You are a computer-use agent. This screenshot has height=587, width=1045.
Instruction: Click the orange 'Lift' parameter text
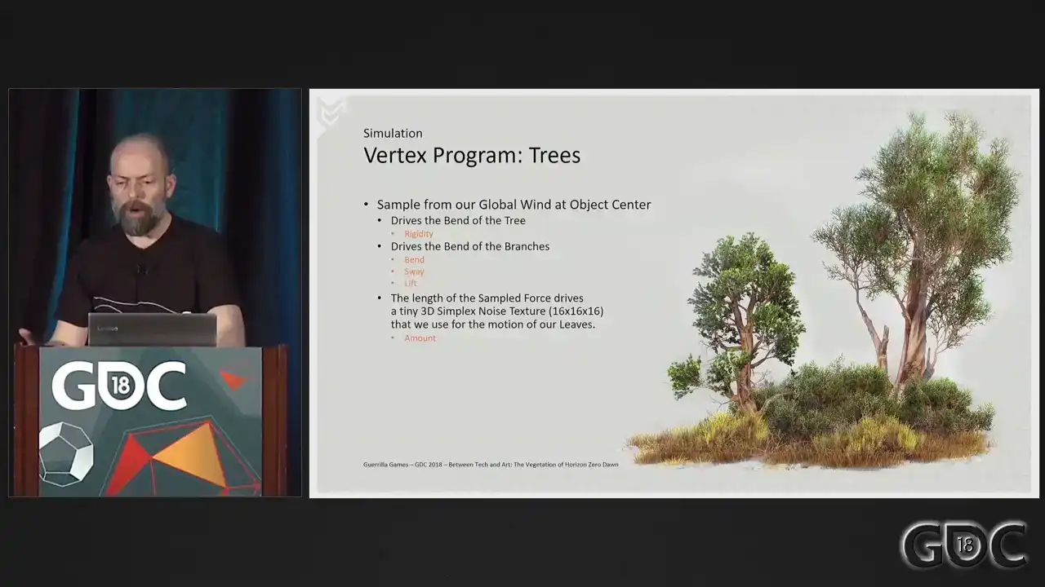click(x=411, y=283)
